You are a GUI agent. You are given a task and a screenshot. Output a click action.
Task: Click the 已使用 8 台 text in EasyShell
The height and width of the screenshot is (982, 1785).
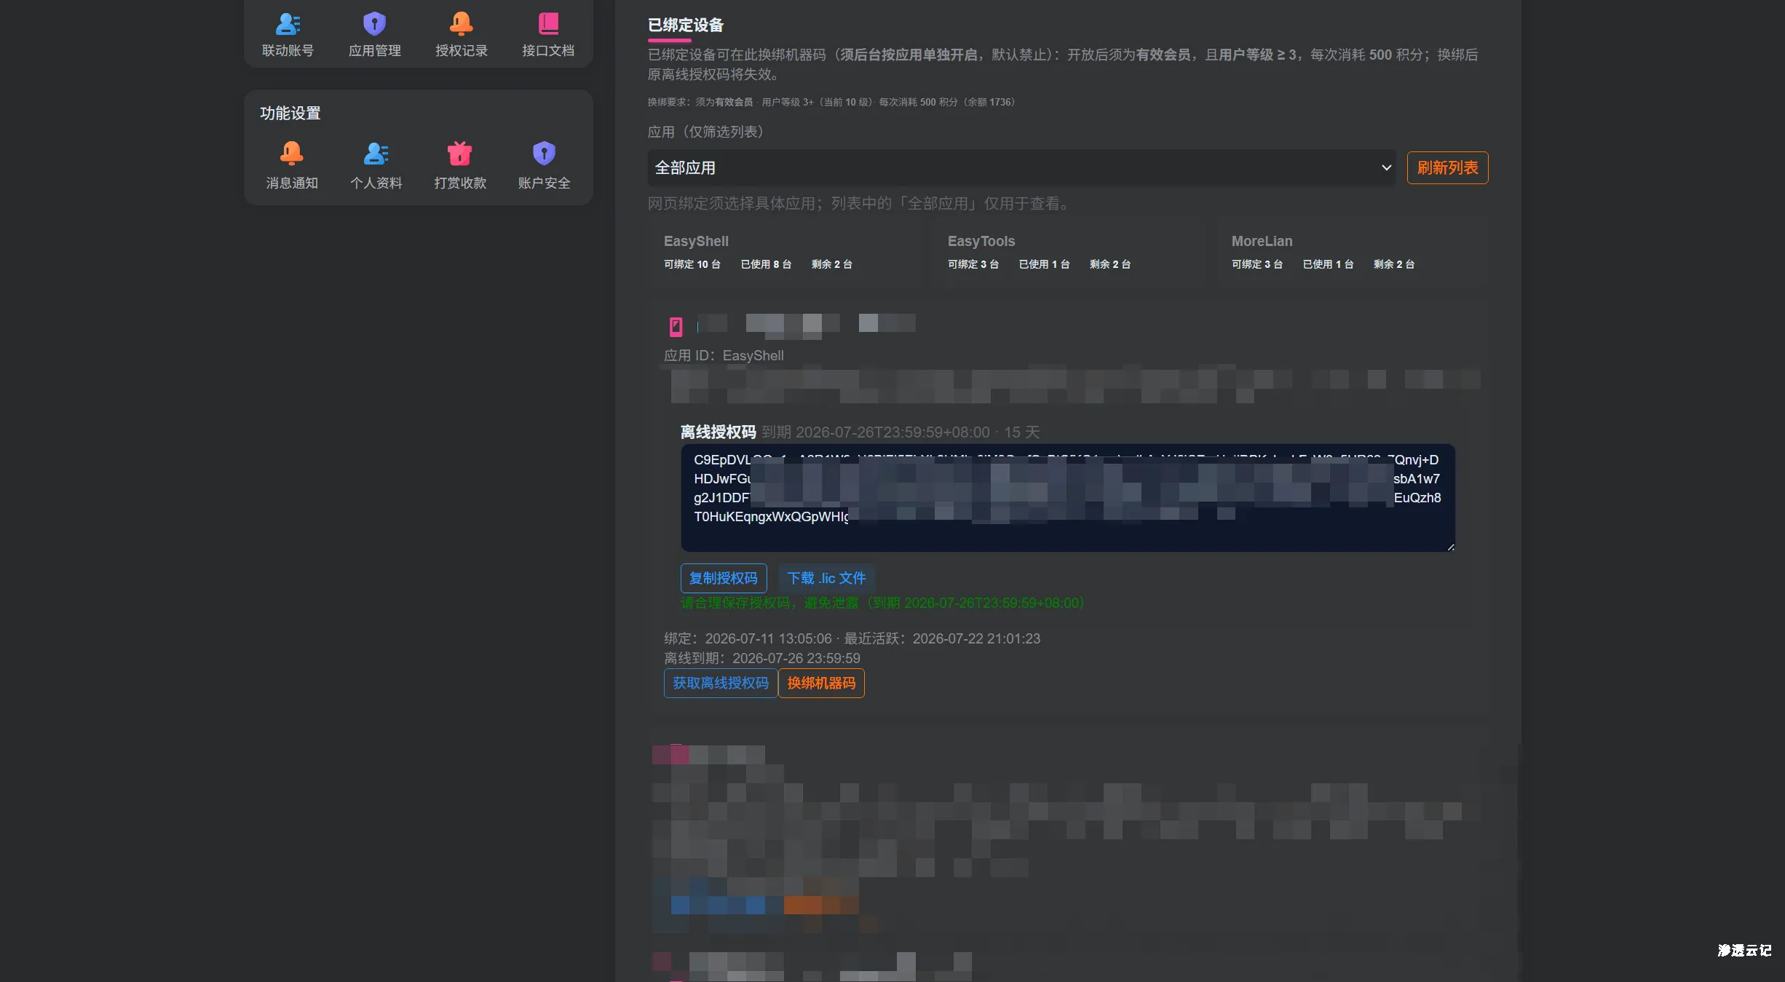coord(766,264)
